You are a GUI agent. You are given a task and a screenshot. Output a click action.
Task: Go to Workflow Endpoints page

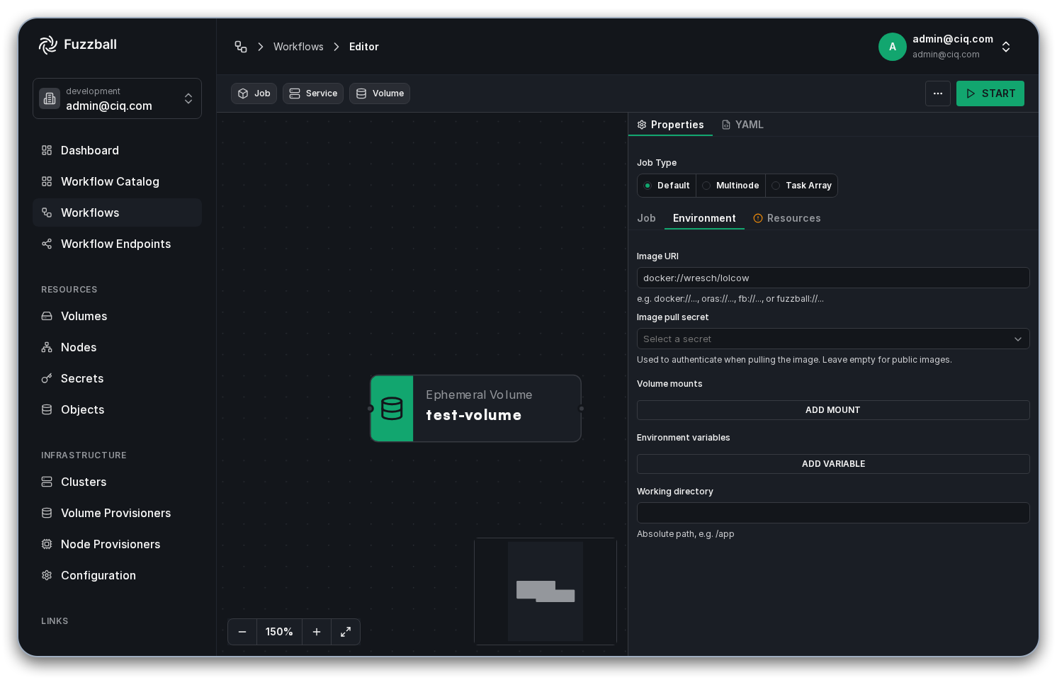[117, 244]
